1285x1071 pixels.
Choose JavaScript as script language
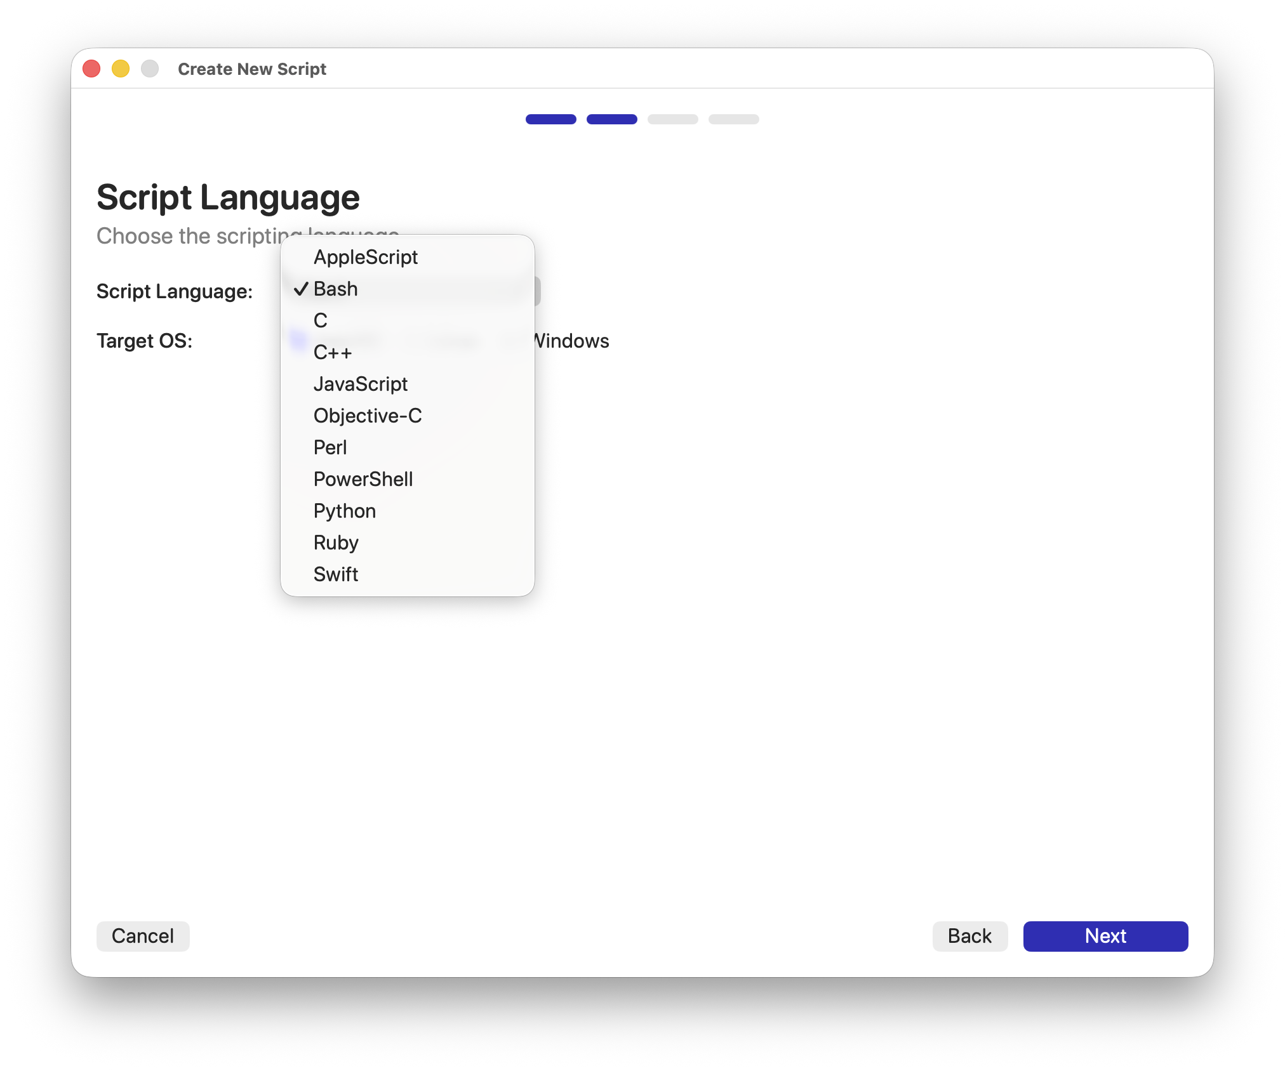click(360, 384)
